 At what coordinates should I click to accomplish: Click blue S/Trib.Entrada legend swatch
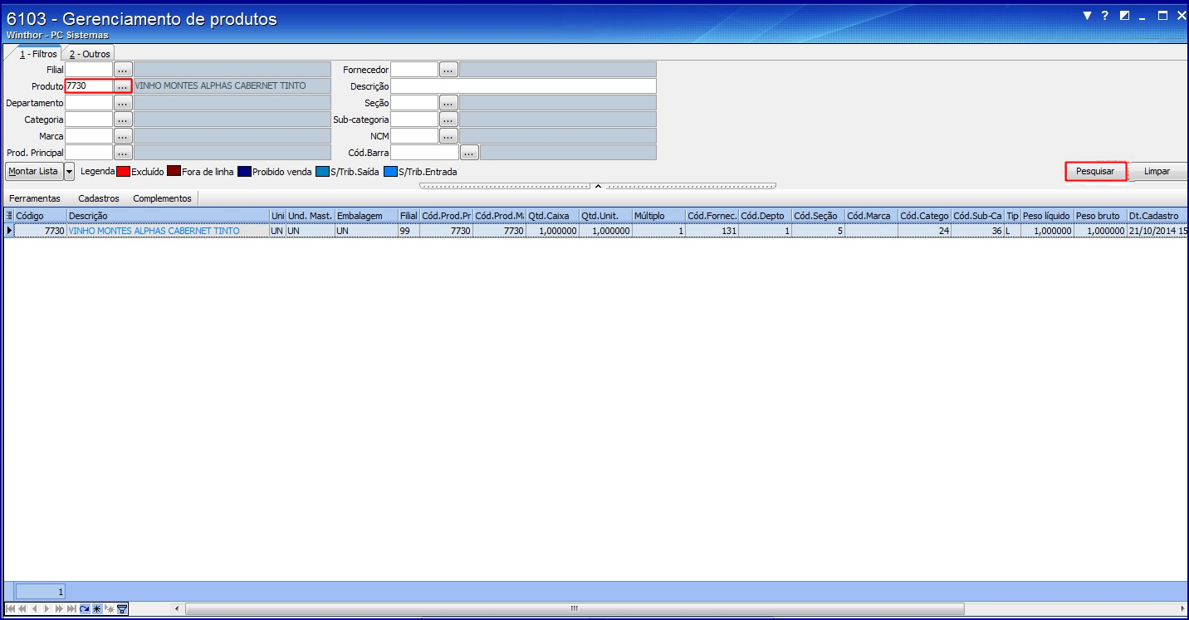point(390,172)
